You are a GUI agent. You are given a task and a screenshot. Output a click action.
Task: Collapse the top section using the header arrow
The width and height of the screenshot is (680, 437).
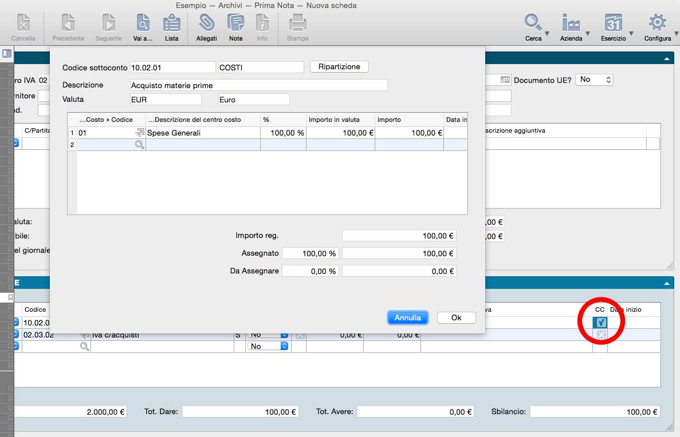click(667, 59)
